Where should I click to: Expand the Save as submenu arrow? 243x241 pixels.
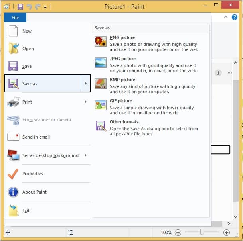point(86,84)
